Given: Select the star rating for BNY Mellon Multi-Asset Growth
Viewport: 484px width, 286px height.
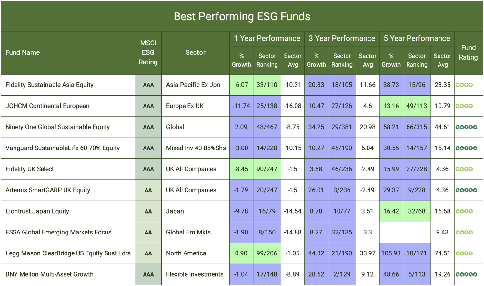Looking at the screenshot, I should 466,274.
